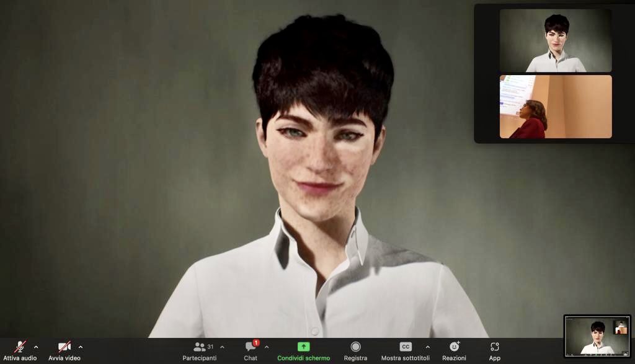Expand audio options arrow next to Attiva audio
635x364 pixels.
(x=36, y=347)
